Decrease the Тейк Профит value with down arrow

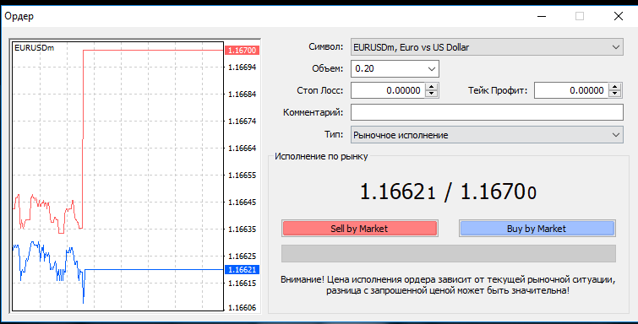click(x=615, y=94)
